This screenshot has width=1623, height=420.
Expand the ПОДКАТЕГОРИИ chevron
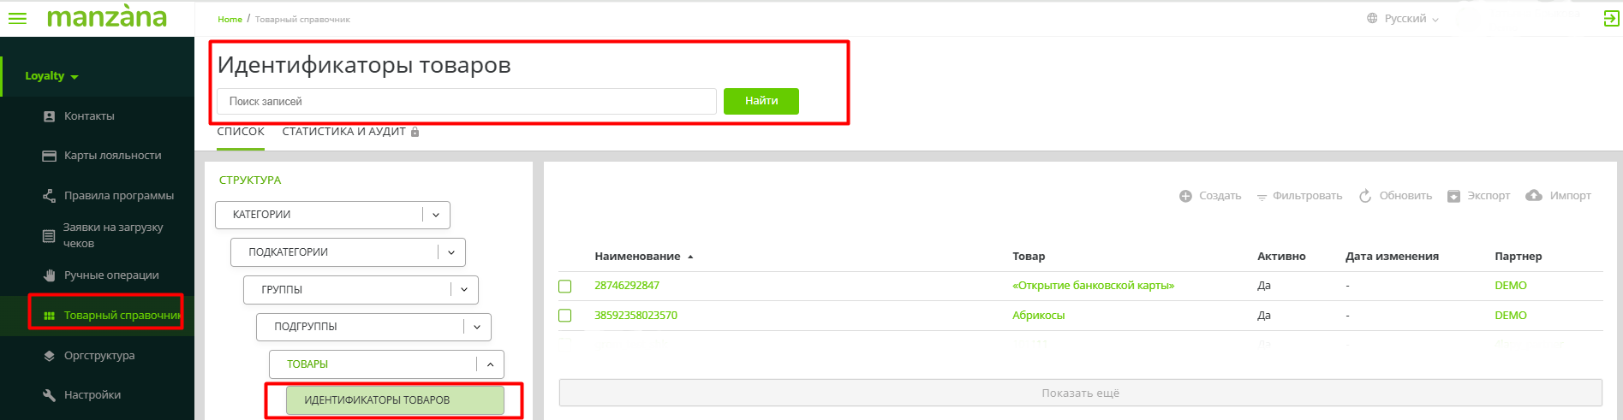[451, 252]
